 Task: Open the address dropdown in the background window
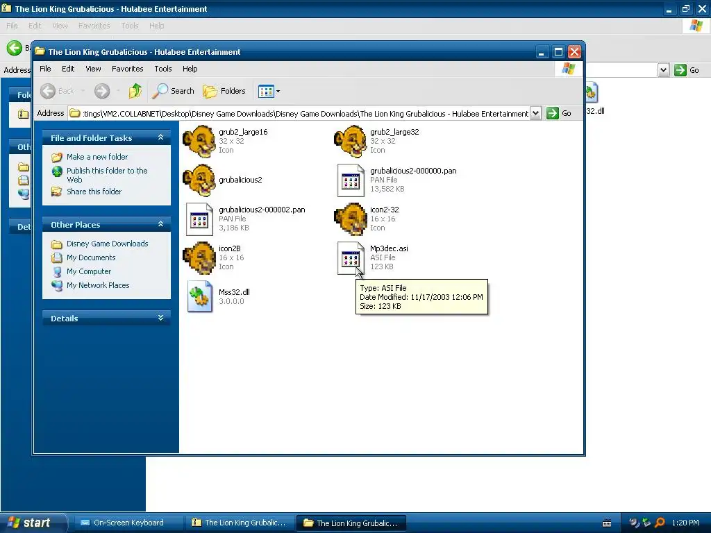click(x=663, y=70)
